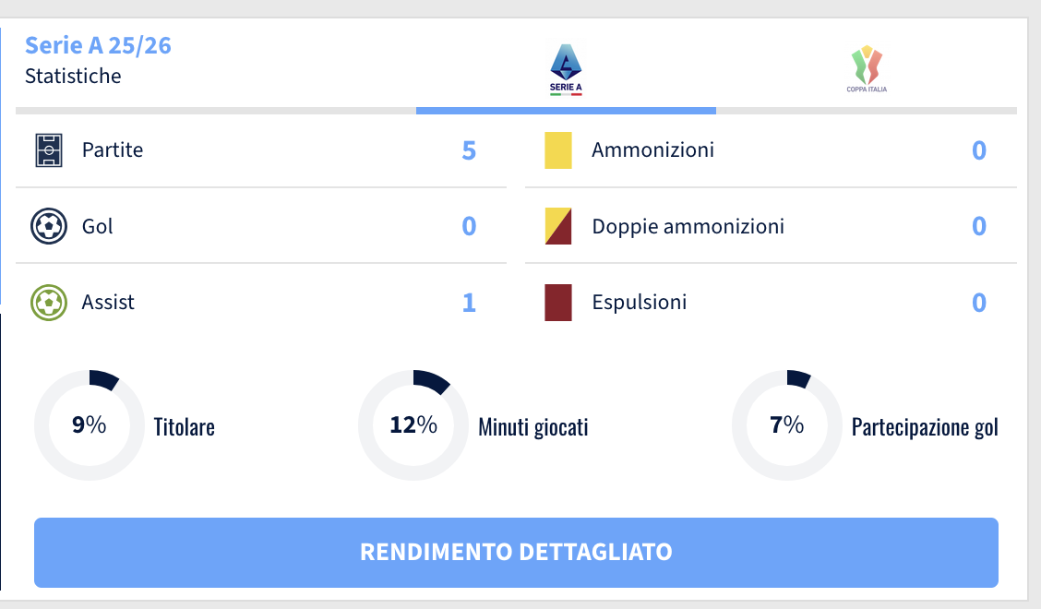The image size is (1041, 609).
Task: Click the 9% Titolare donut chart
Action: pyautogui.click(x=90, y=425)
